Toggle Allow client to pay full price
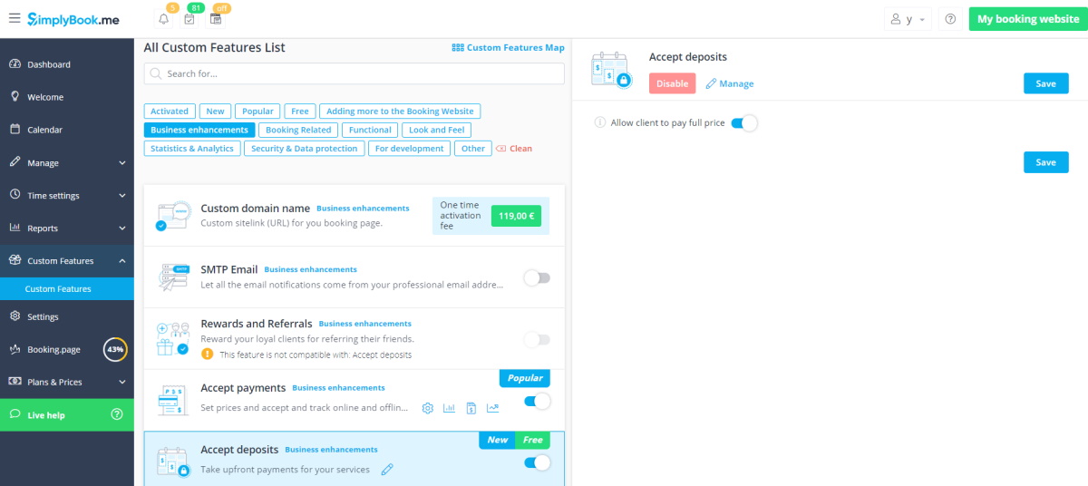This screenshot has width=1088, height=486. [743, 123]
